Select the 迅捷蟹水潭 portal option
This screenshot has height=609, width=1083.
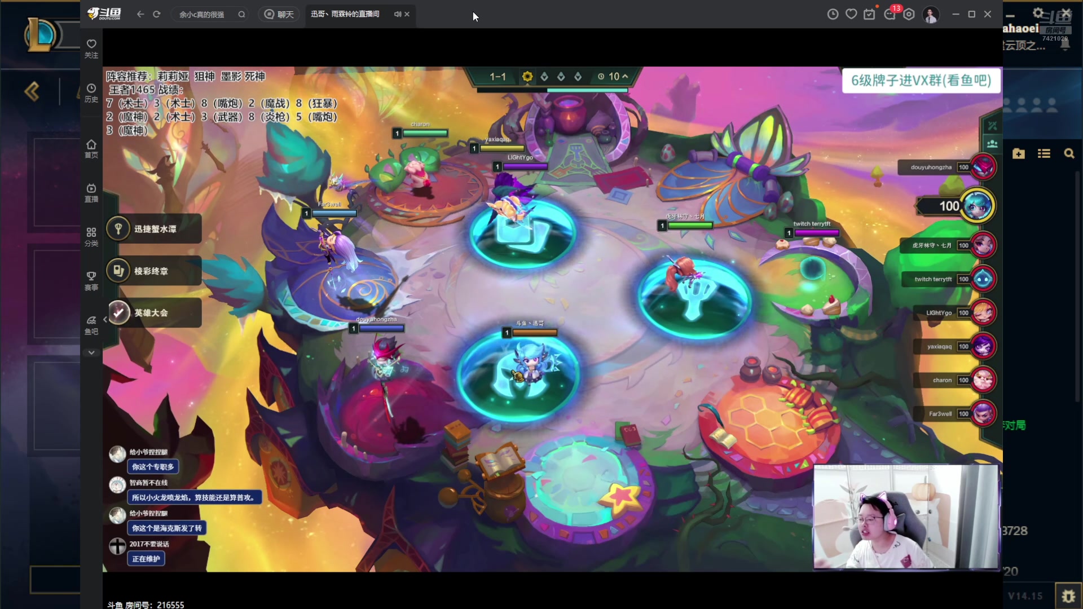click(x=153, y=229)
